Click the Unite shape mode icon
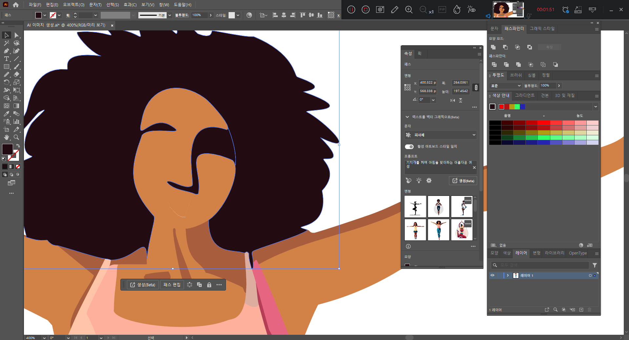This screenshot has height=340, width=629. (493, 47)
